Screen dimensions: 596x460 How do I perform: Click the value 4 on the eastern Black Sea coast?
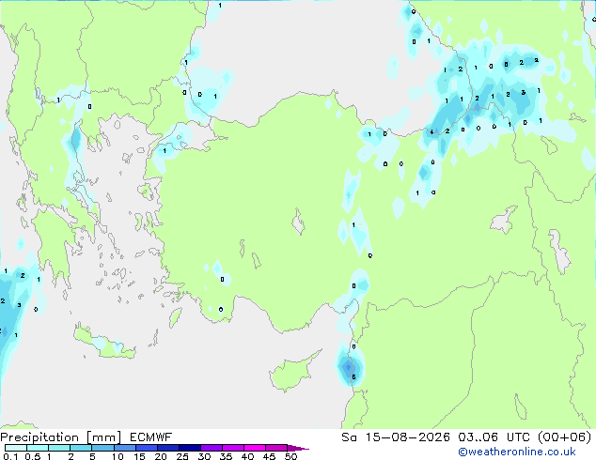pos(431,132)
